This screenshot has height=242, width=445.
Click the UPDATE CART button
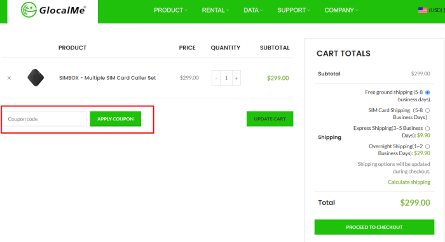point(270,119)
